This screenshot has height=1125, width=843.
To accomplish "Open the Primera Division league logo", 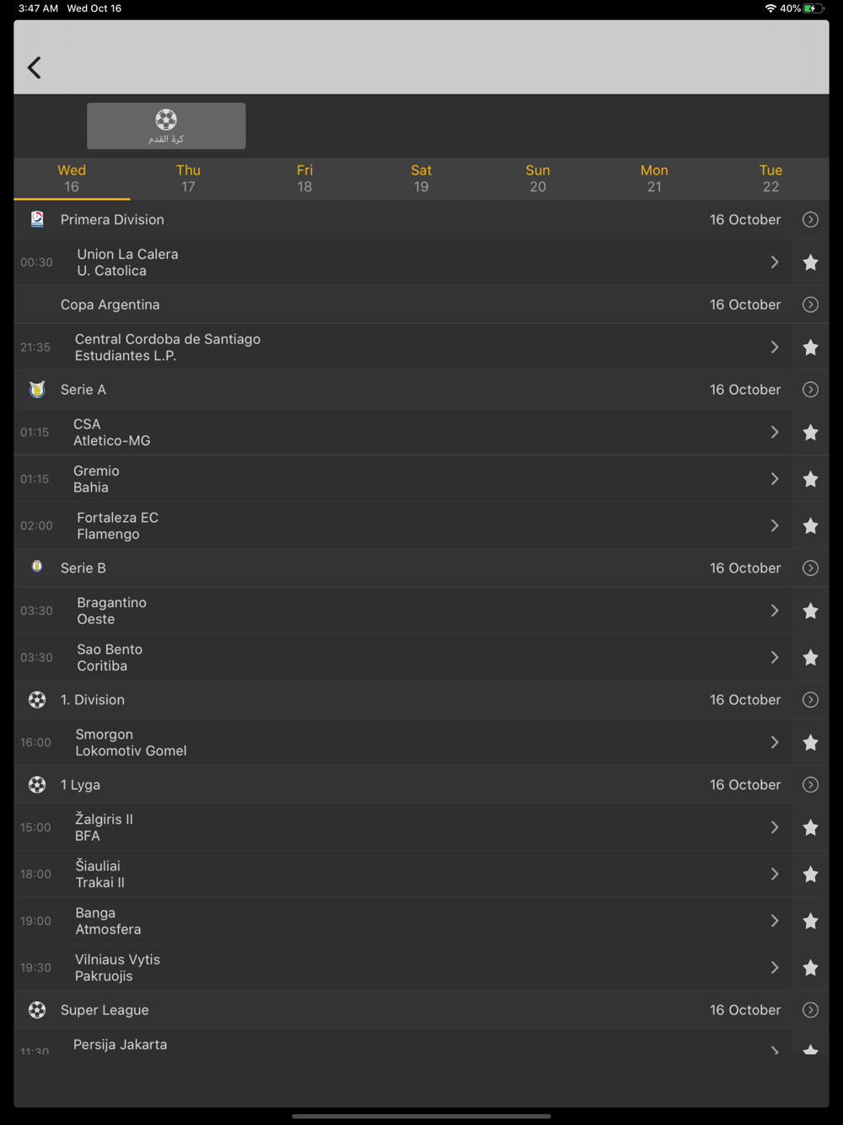I will [37, 219].
